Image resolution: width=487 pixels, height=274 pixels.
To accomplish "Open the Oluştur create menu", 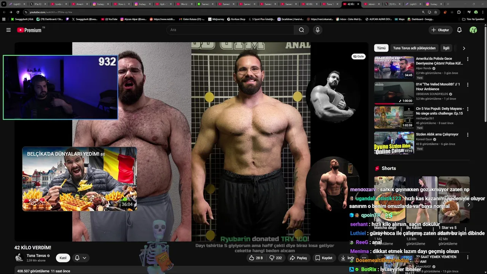I will click(441, 30).
